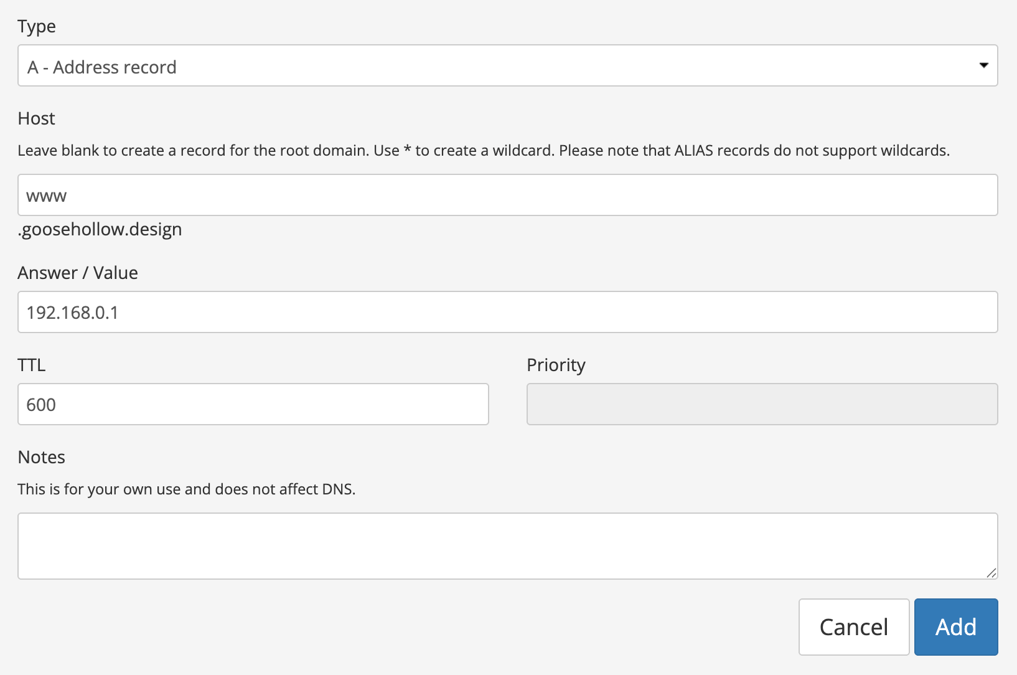Focus the Host field containing www
1017x675 pixels.
pyautogui.click(x=507, y=196)
